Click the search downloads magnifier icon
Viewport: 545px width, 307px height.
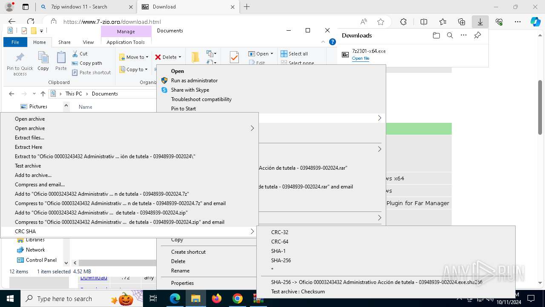pyautogui.click(x=450, y=35)
